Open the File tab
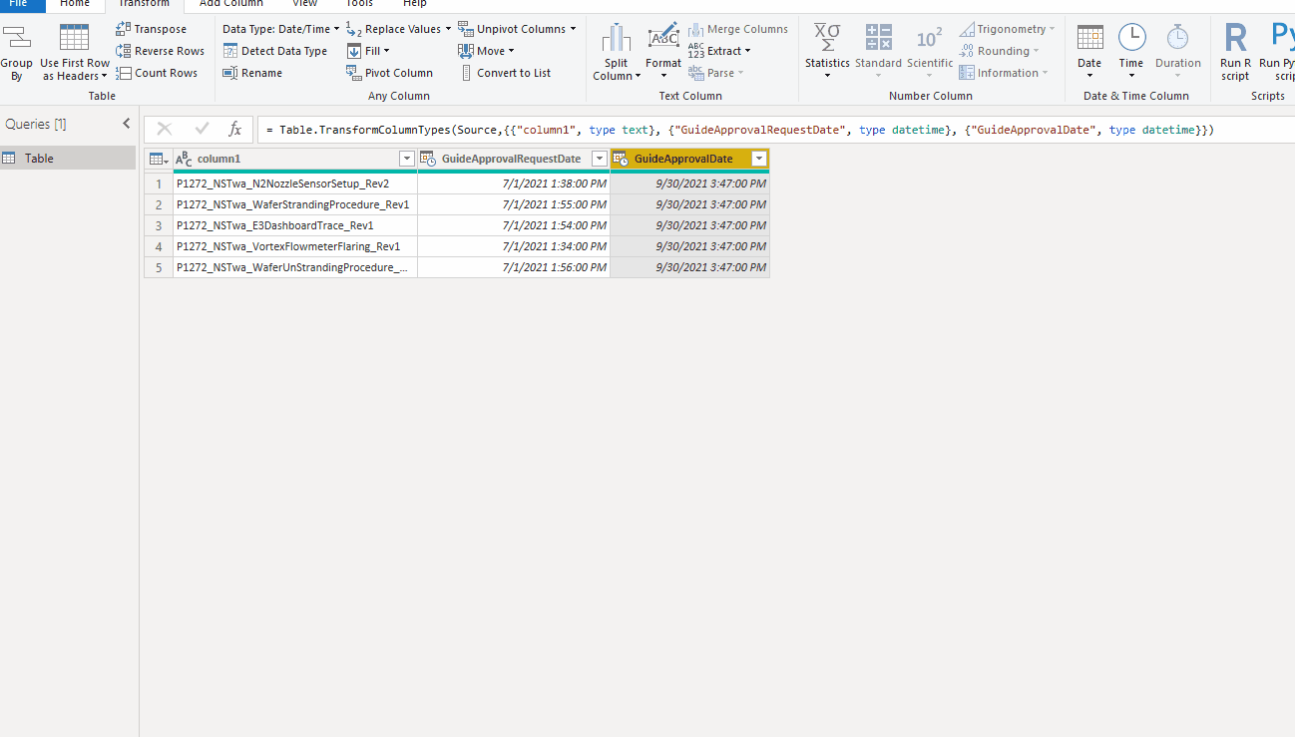Viewport: 1295px width, 737px height. click(18, 4)
